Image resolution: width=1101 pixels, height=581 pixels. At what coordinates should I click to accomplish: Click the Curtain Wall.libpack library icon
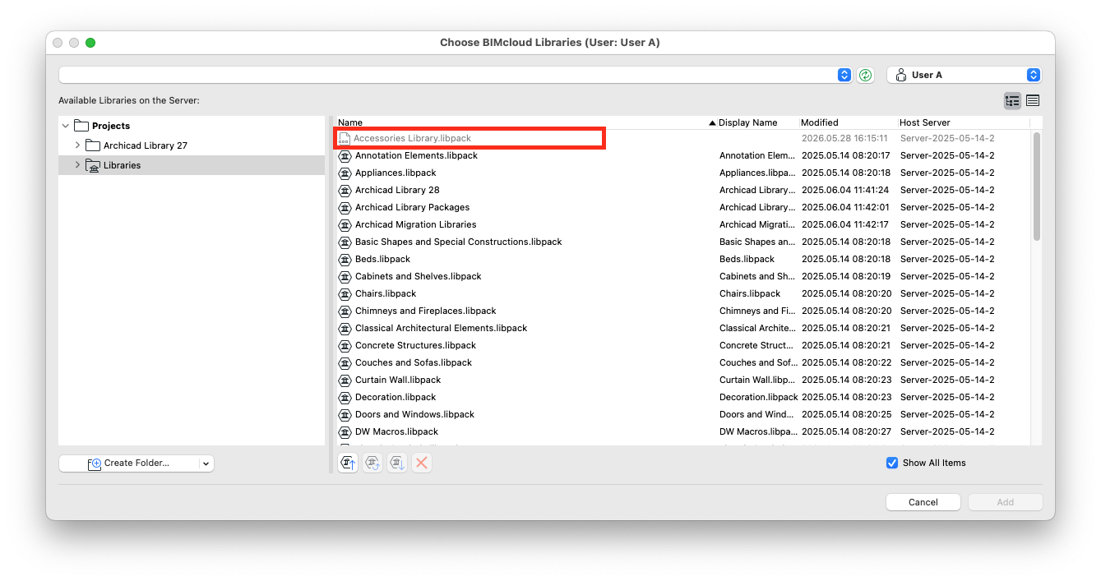345,380
